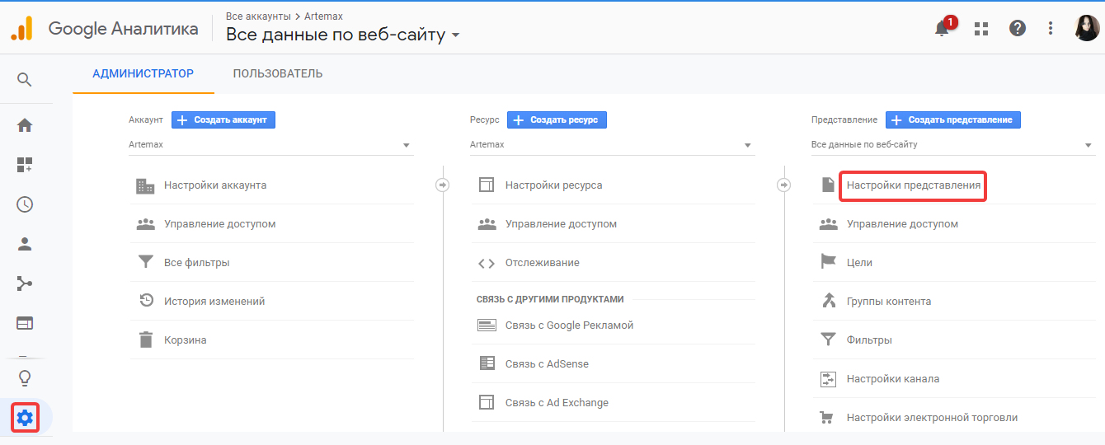Open the three-dot more options menu

point(1051,28)
